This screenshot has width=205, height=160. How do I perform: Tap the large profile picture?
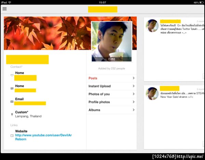(112, 42)
